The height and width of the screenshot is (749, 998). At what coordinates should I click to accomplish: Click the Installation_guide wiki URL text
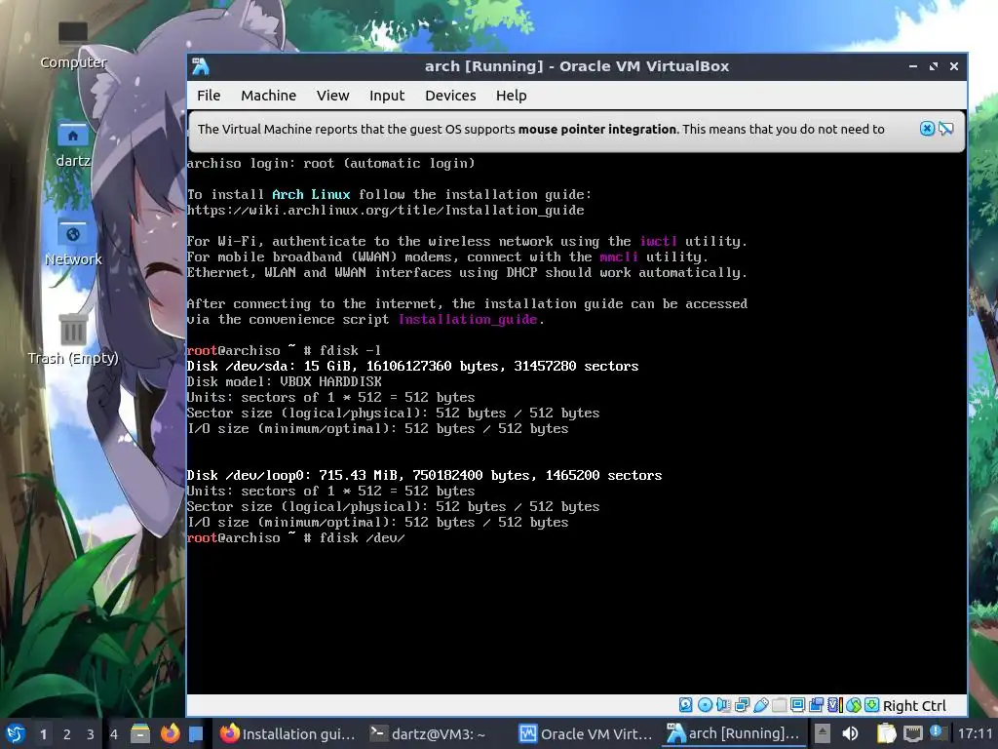(x=385, y=211)
